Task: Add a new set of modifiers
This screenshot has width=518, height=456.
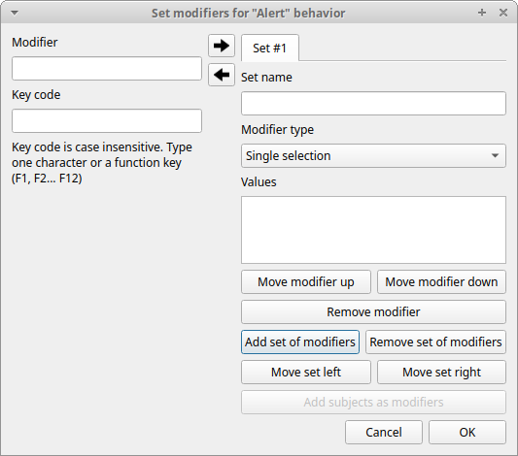Action: tap(300, 342)
